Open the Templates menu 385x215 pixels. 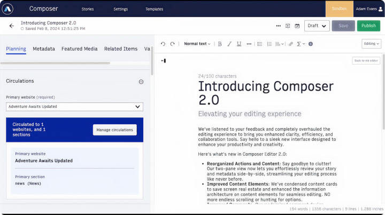click(154, 9)
